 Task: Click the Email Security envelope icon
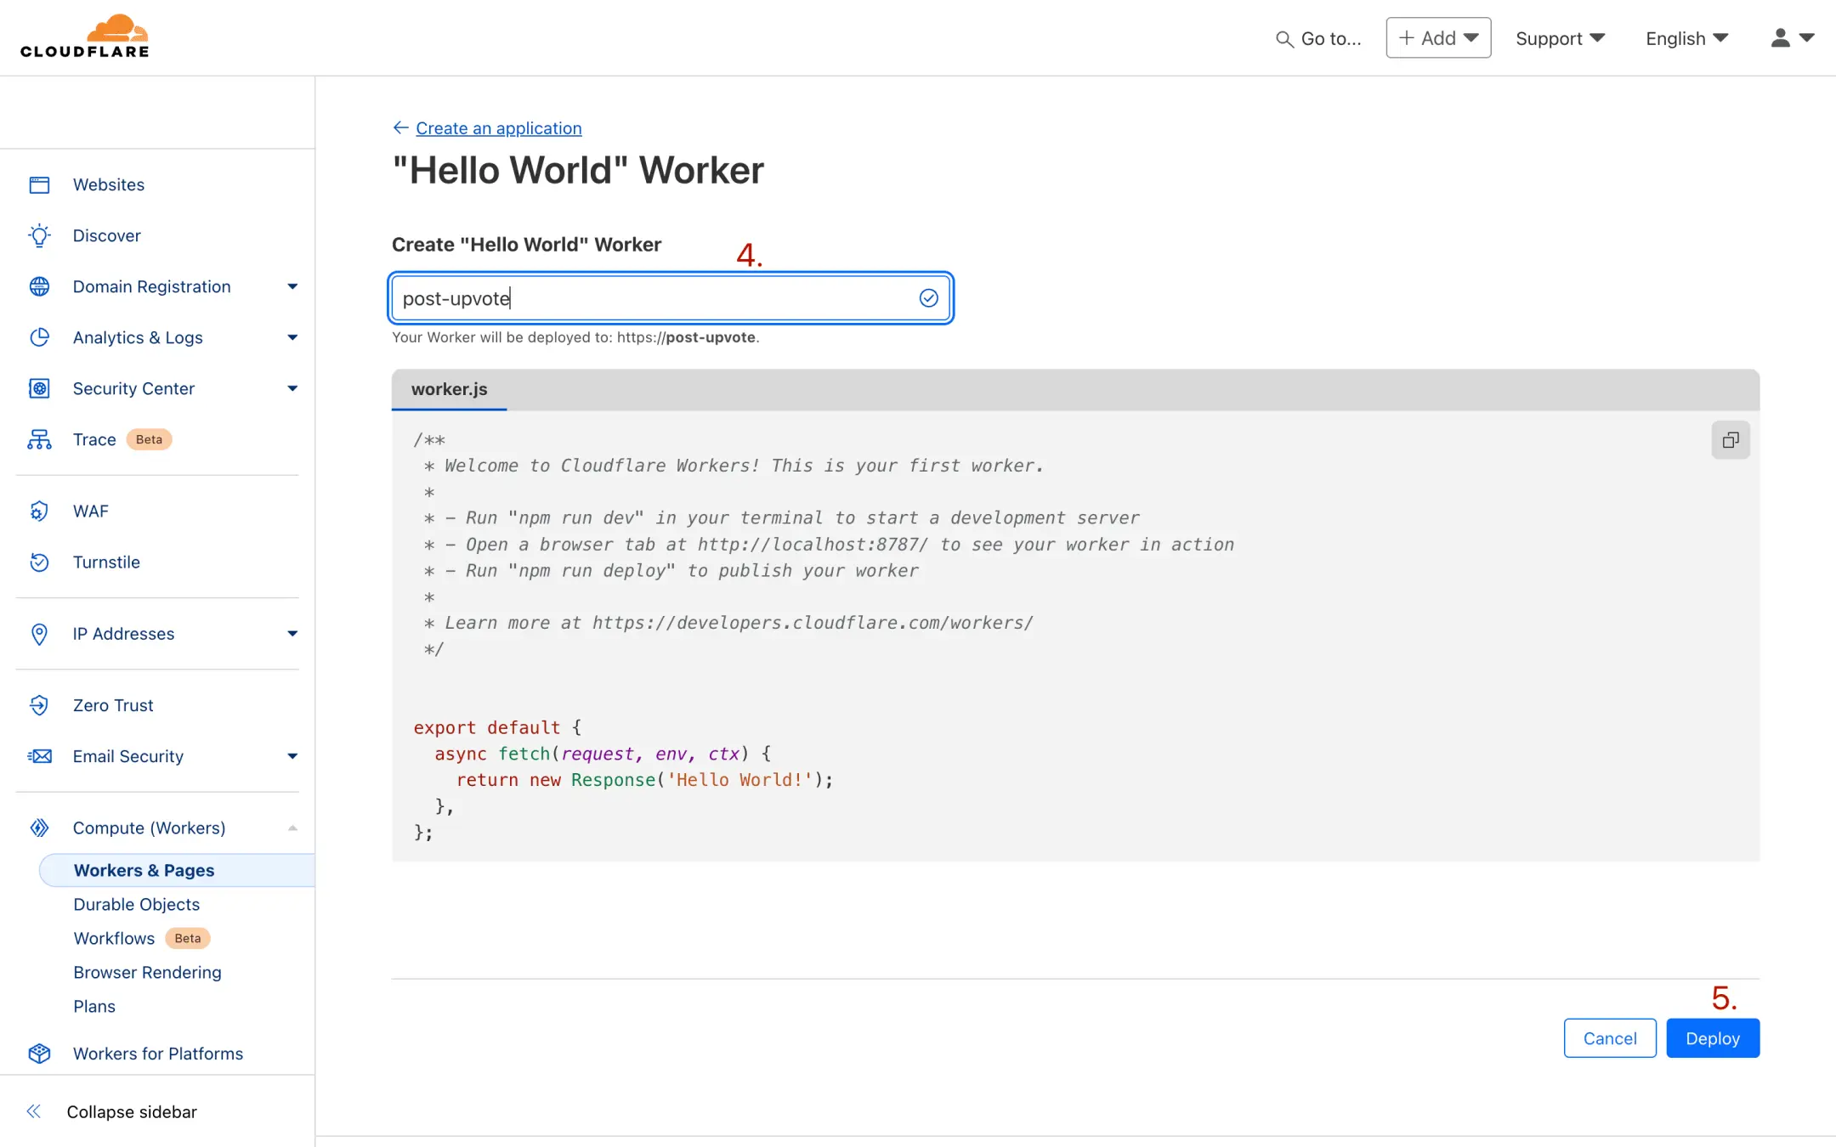tap(39, 756)
